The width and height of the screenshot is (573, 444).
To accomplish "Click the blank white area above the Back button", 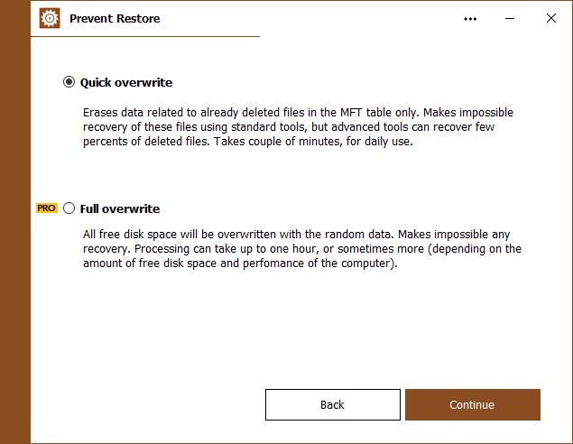I will click(333, 328).
